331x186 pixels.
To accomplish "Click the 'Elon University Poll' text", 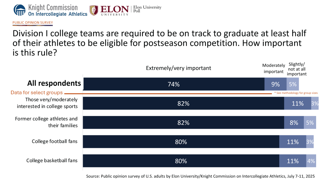I will [147, 10].
